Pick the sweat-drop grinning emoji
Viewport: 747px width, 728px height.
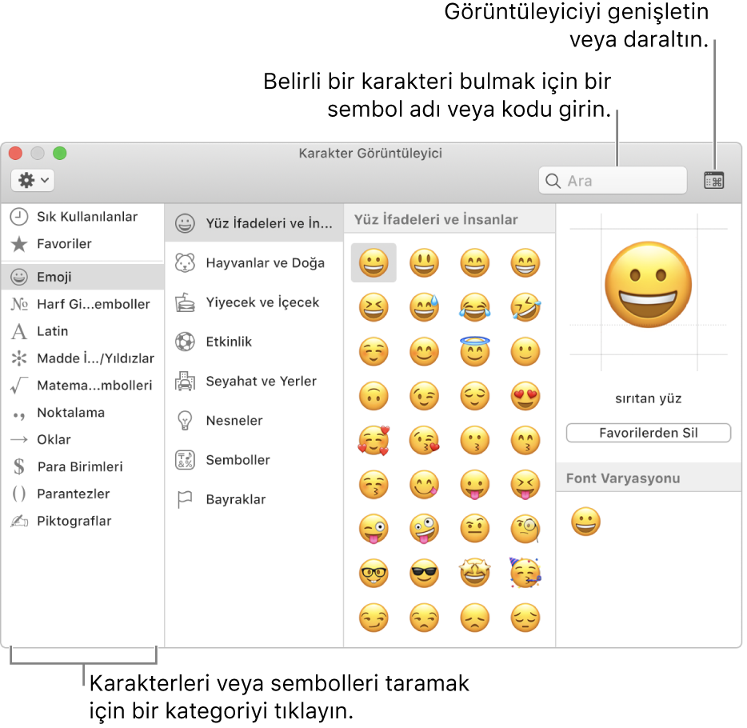point(424,307)
